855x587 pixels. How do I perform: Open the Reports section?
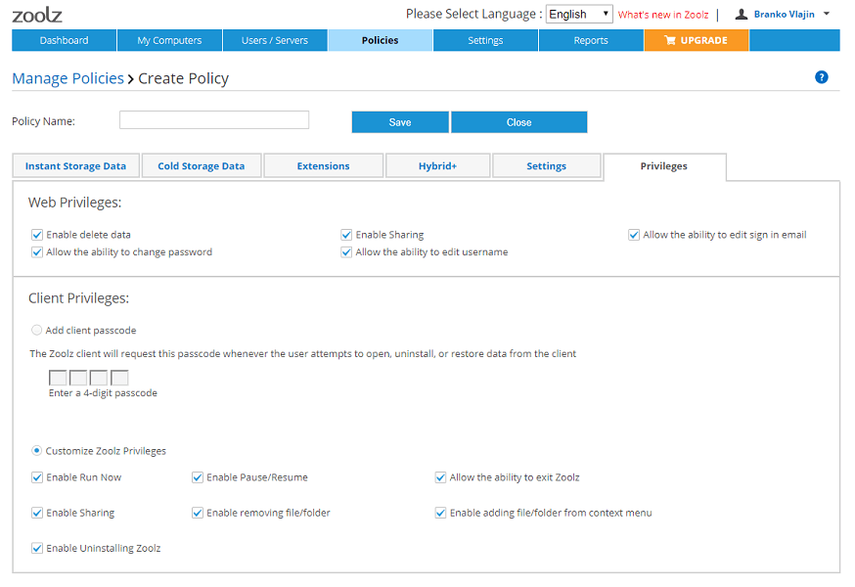(591, 40)
